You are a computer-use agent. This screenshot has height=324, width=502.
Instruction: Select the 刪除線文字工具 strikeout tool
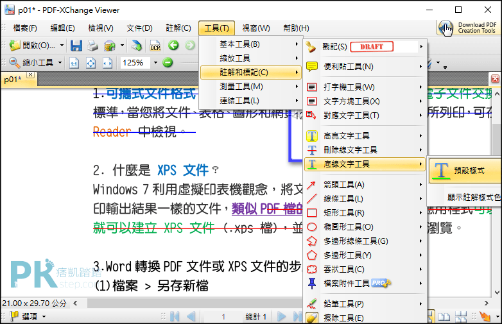coord(365,150)
